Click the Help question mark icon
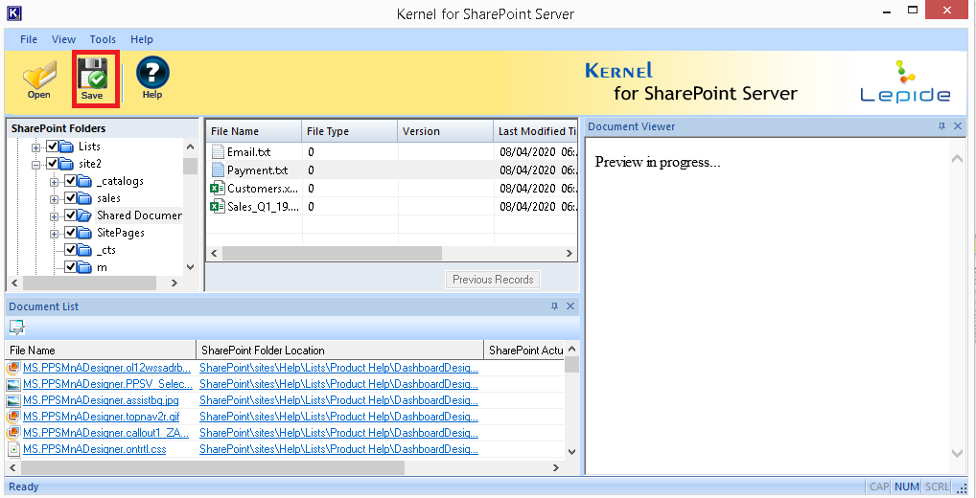976x498 pixels. pos(152,73)
